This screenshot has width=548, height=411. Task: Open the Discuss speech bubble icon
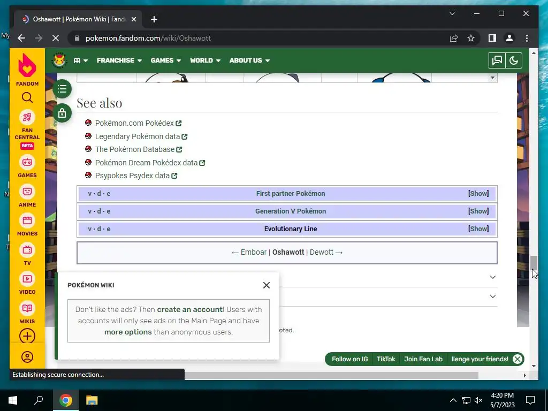pos(497,60)
